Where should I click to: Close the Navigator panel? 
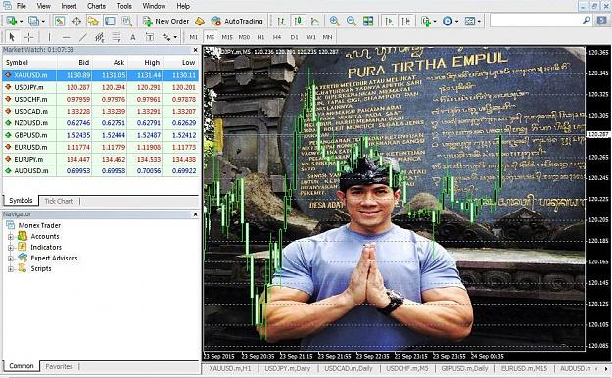click(196, 214)
